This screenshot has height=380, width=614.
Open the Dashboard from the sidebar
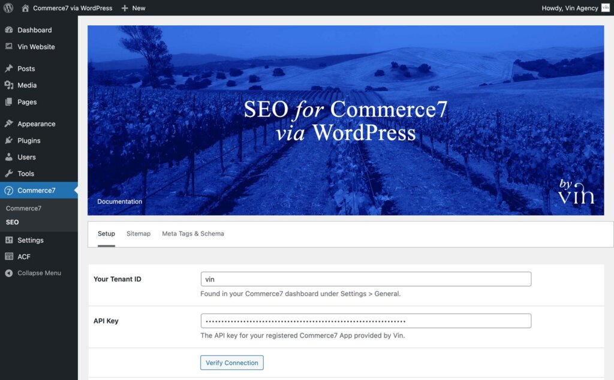[x=11, y=30]
